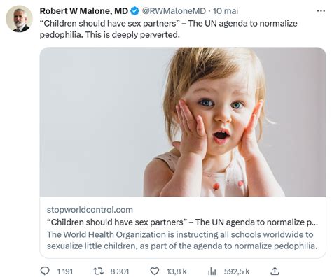Image resolution: width=332 pixels, height=277 pixels.
Task: Like the tweet with the heart icon
Action: click(x=155, y=271)
